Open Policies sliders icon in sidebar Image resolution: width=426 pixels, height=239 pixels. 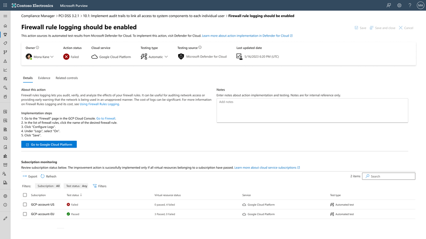[5, 79]
